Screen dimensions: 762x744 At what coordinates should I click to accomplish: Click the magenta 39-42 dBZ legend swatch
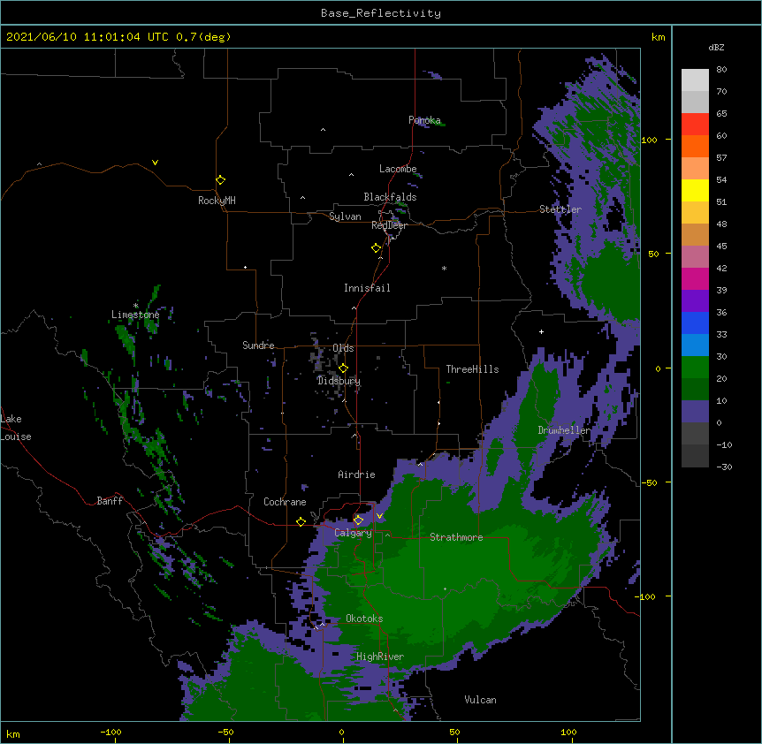coord(695,278)
